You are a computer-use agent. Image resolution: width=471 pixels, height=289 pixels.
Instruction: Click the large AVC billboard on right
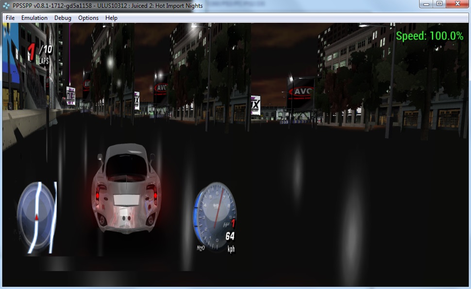(x=301, y=93)
